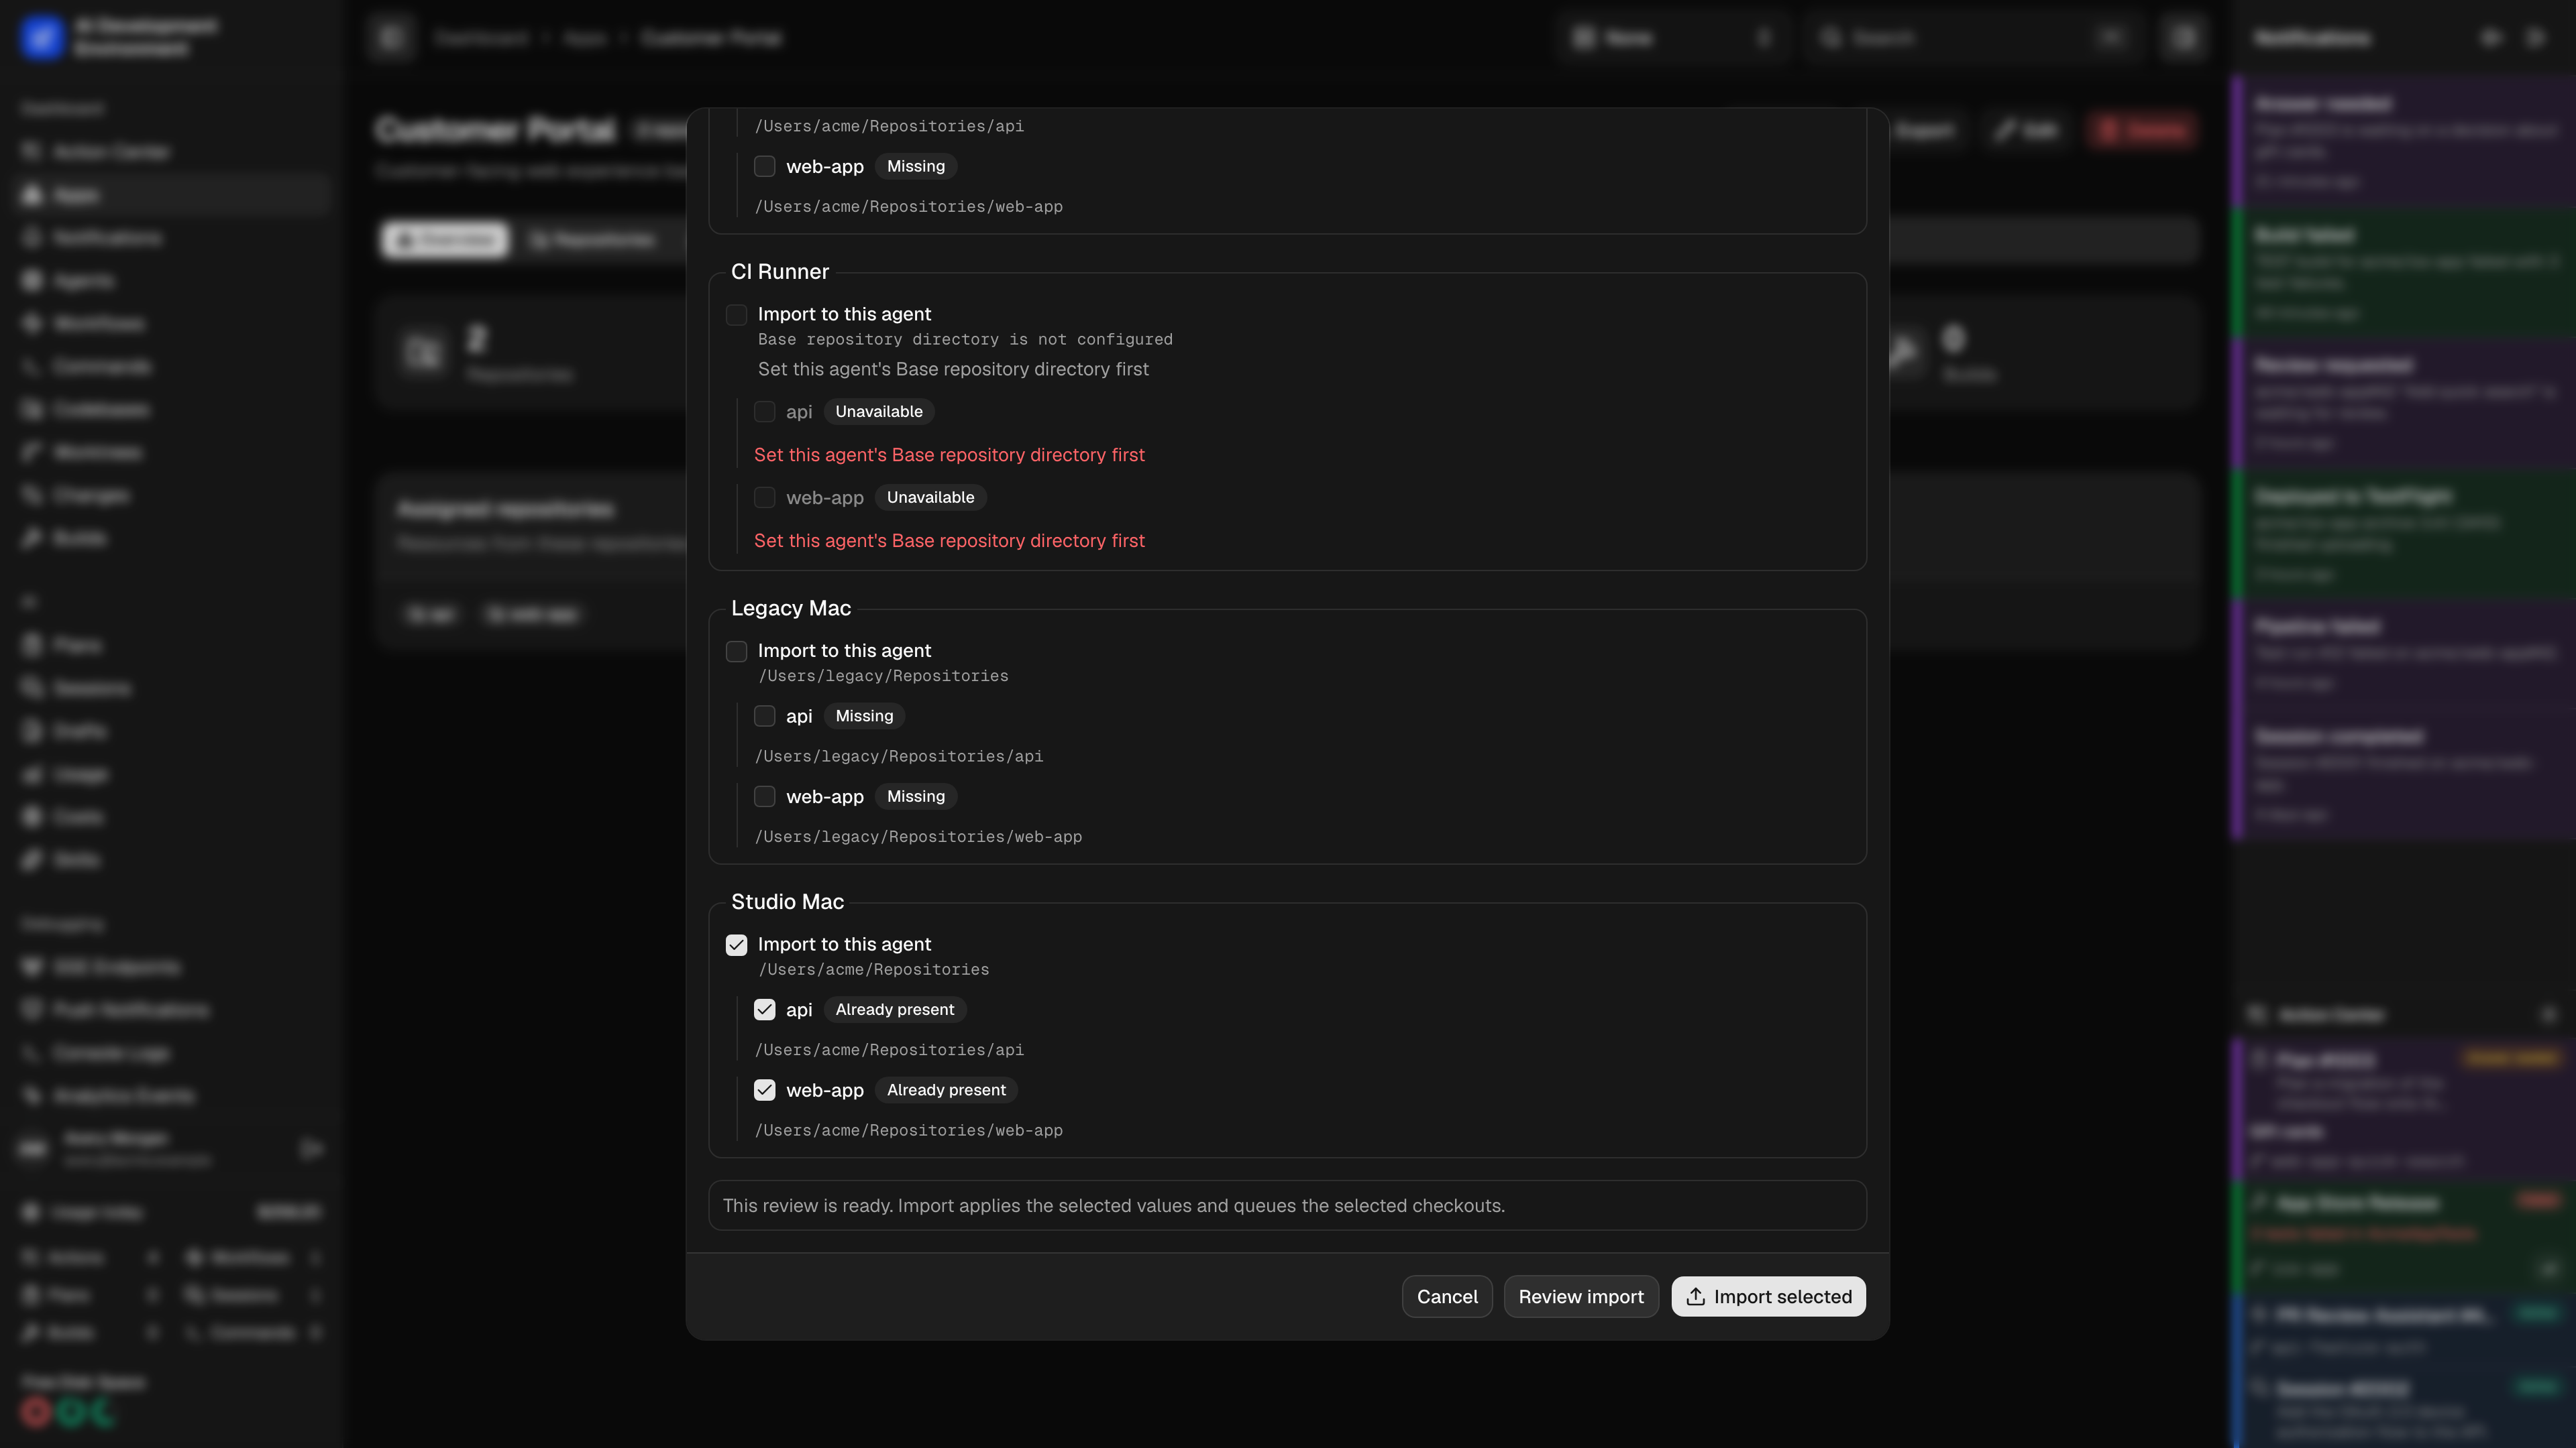
Task: Click the Cancel button
Action: [x=1447, y=1297]
